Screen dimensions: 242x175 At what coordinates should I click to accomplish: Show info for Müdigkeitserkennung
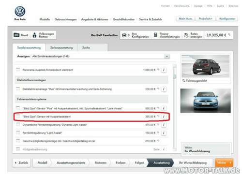click(164, 149)
